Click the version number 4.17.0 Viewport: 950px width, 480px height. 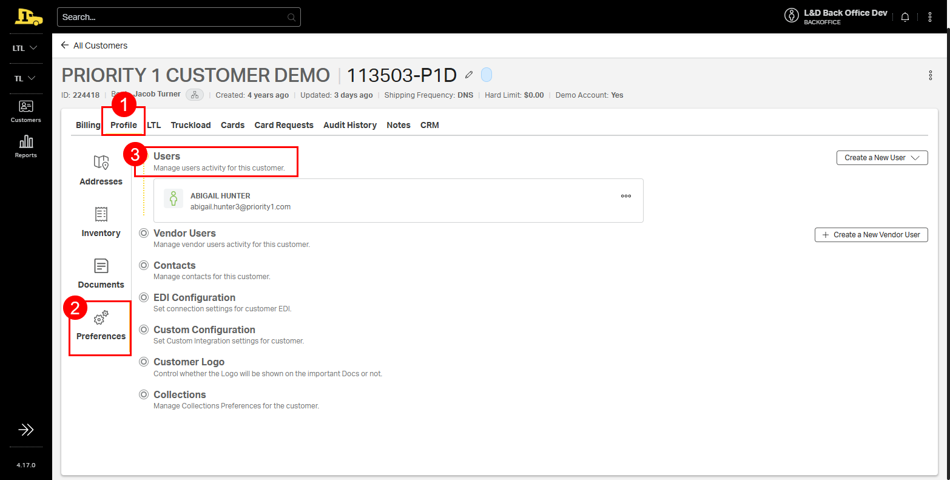tap(26, 465)
